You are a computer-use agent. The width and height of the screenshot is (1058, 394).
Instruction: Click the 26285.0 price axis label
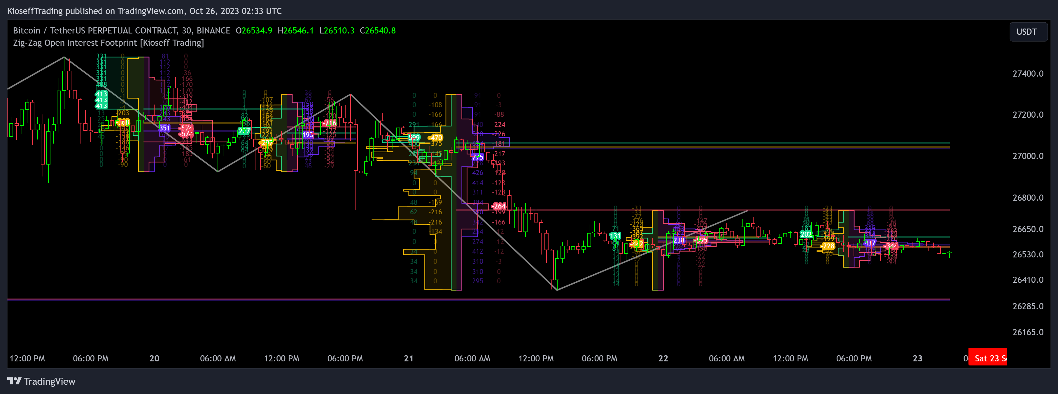pos(1028,306)
